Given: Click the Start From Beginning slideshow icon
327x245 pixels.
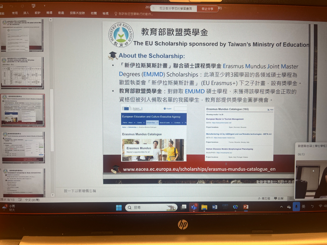Looking at the screenshot, I should 33,6.
